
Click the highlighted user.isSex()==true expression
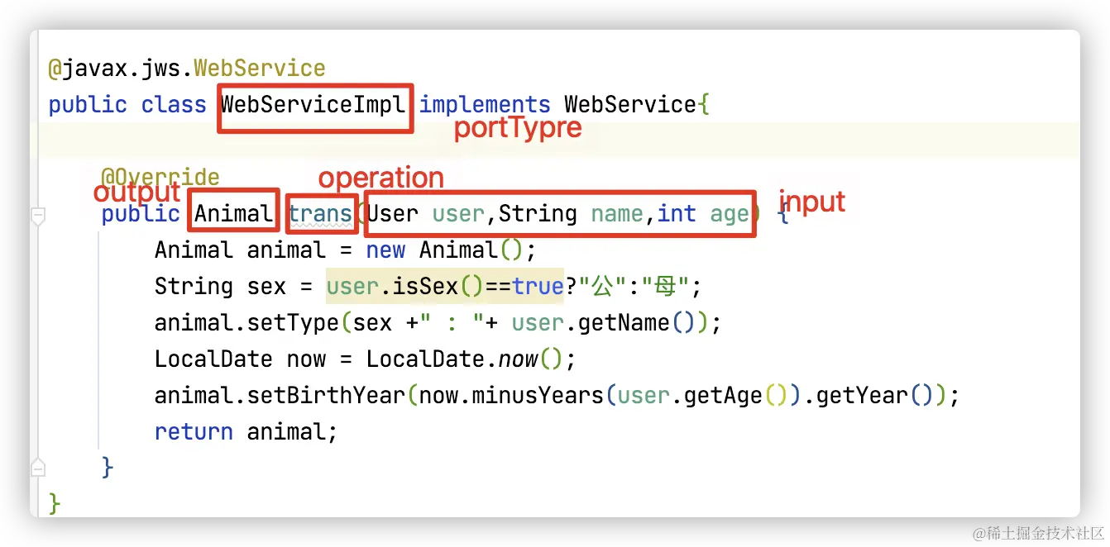click(445, 287)
